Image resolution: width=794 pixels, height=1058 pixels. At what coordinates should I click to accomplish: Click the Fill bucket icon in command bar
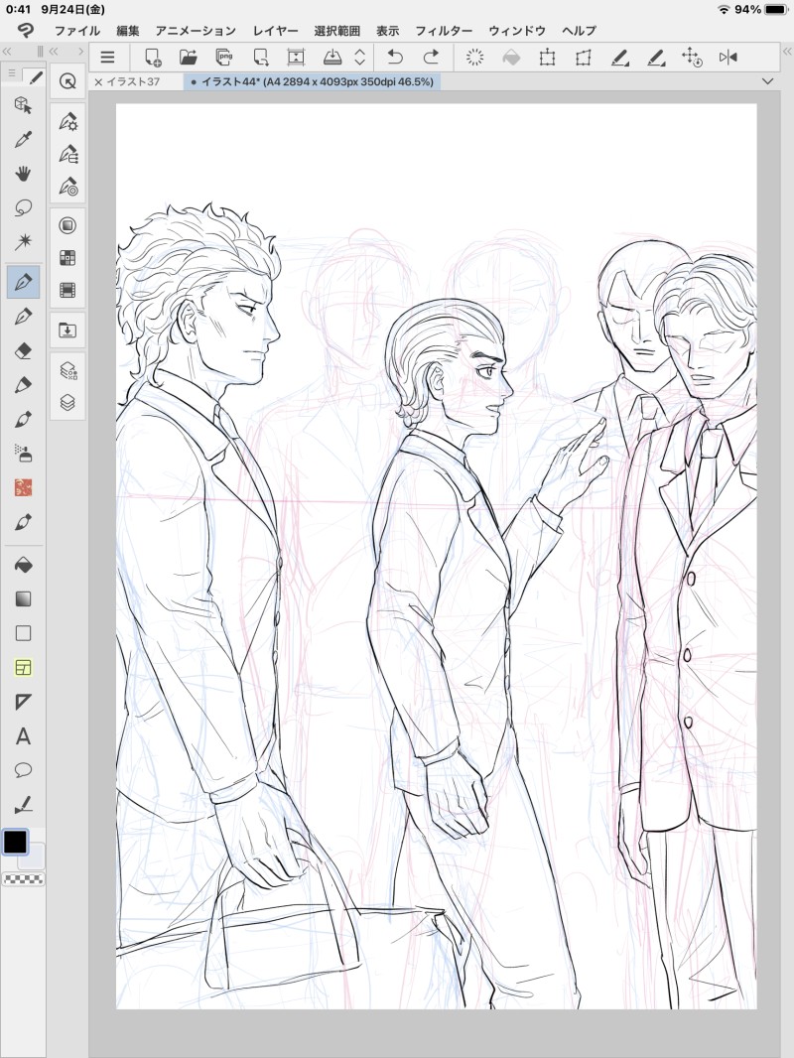coord(511,58)
